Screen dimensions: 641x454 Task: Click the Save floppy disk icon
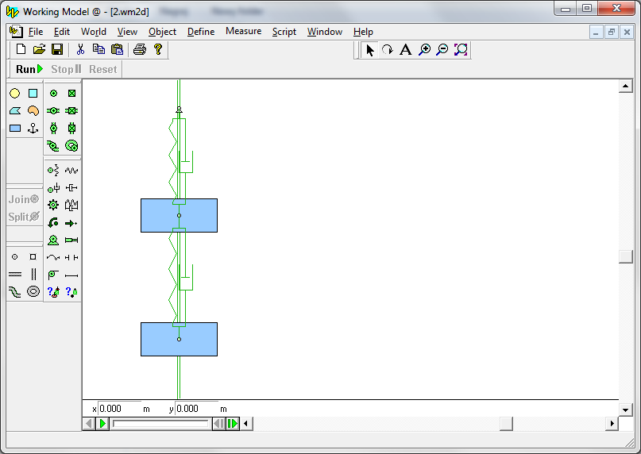tap(57, 49)
